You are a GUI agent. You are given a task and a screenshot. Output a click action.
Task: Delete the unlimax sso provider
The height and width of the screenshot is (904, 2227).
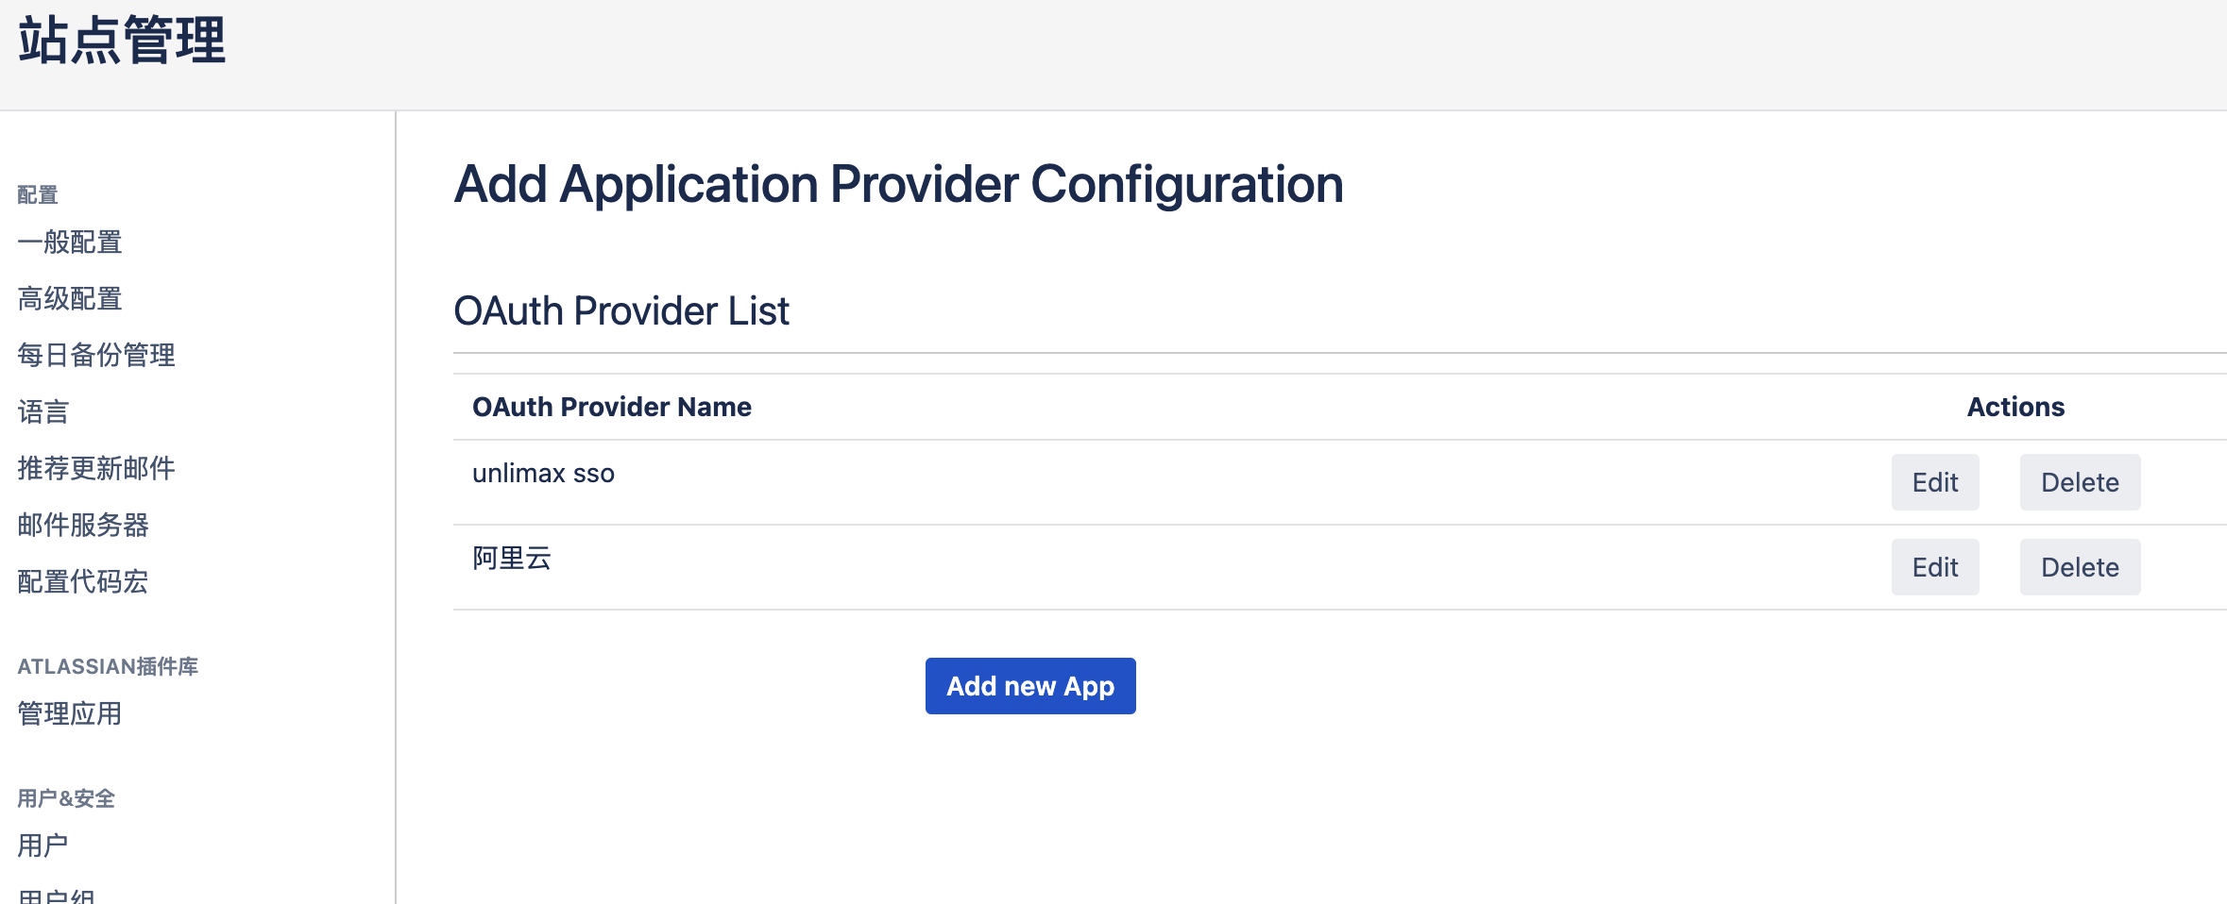coord(2079,482)
